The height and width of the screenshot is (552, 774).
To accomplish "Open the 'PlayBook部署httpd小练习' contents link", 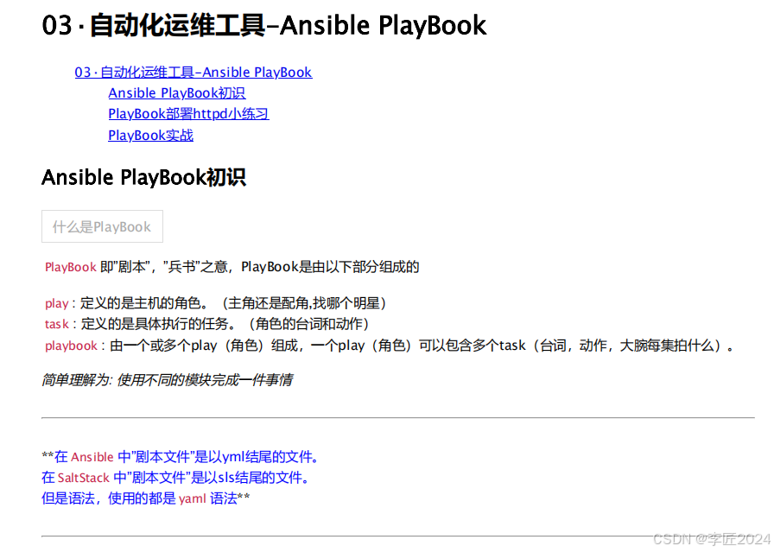I will click(x=188, y=114).
